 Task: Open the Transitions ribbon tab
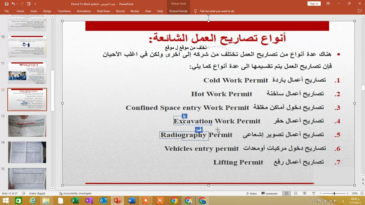click(x=64, y=11)
